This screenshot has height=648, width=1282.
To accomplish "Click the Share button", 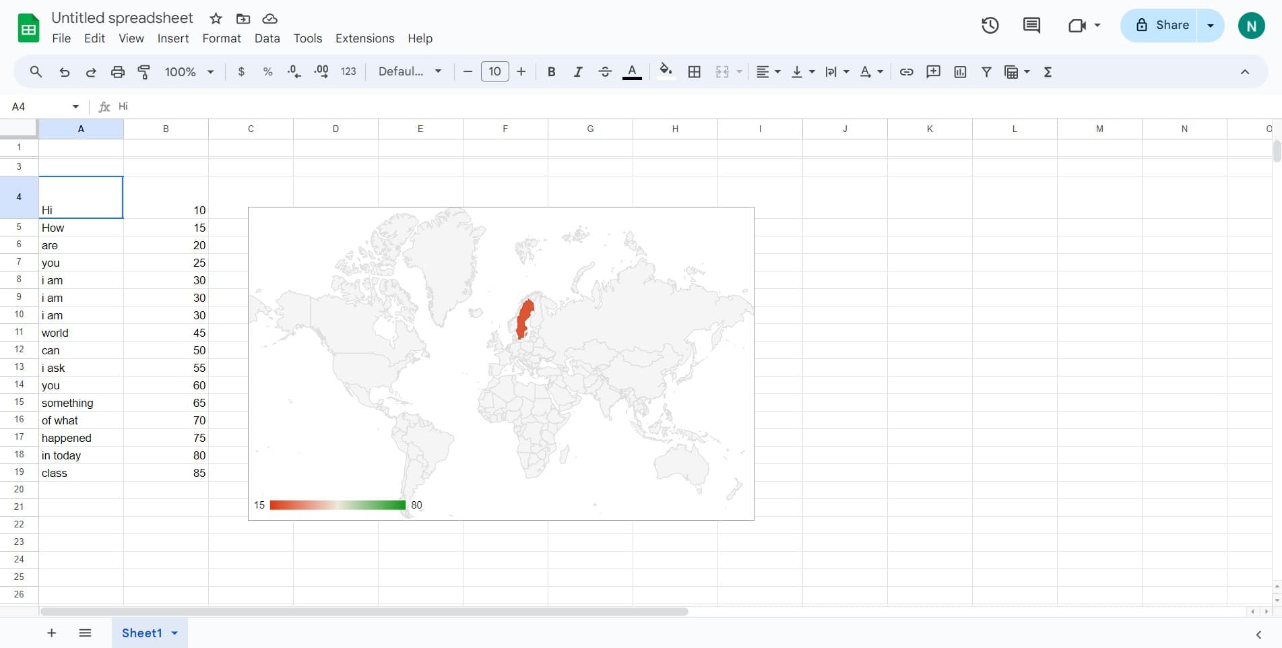I will click(x=1162, y=26).
